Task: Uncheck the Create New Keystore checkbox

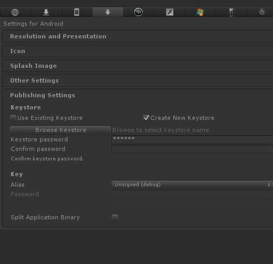Action: click(146, 118)
